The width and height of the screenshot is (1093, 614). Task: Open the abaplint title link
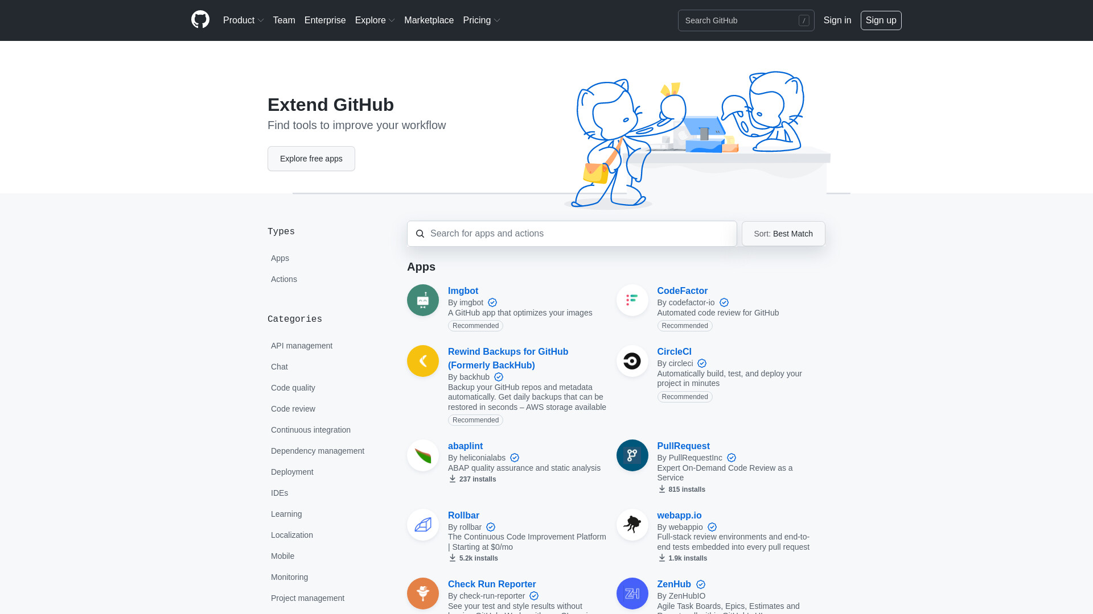click(x=465, y=446)
